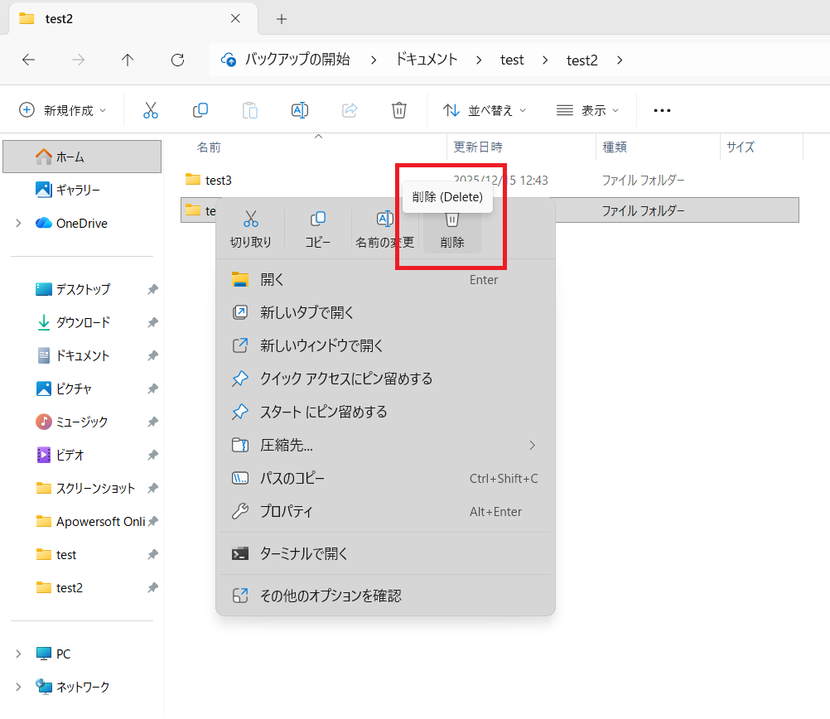Expand the 圧縮先 submenu arrow
Image resolution: width=830 pixels, height=719 pixels.
click(532, 446)
